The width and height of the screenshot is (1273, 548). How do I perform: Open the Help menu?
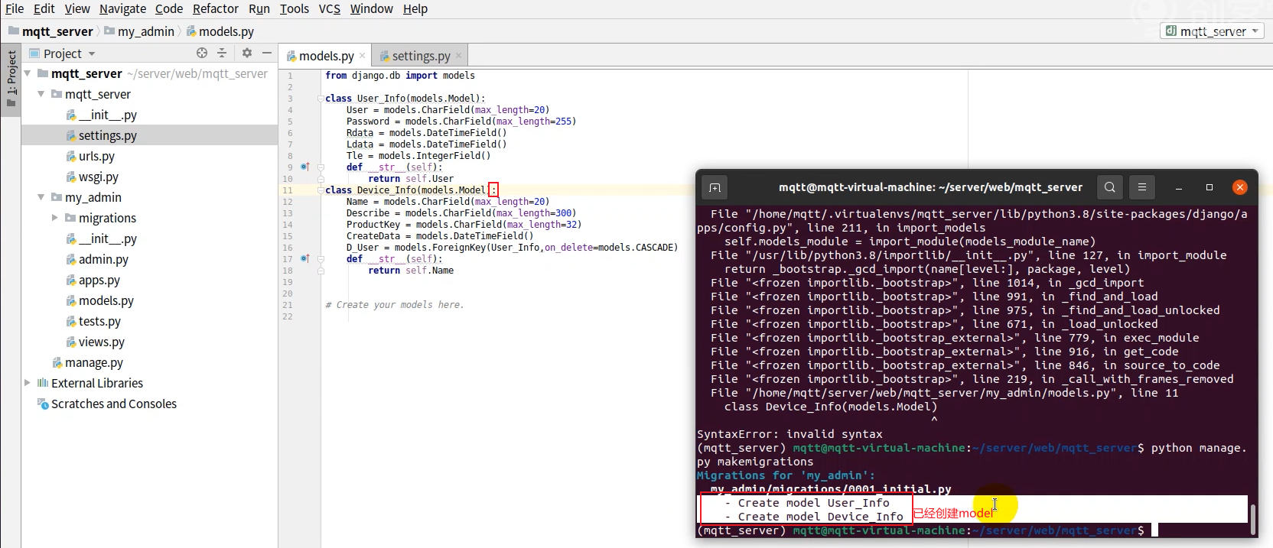[415, 8]
